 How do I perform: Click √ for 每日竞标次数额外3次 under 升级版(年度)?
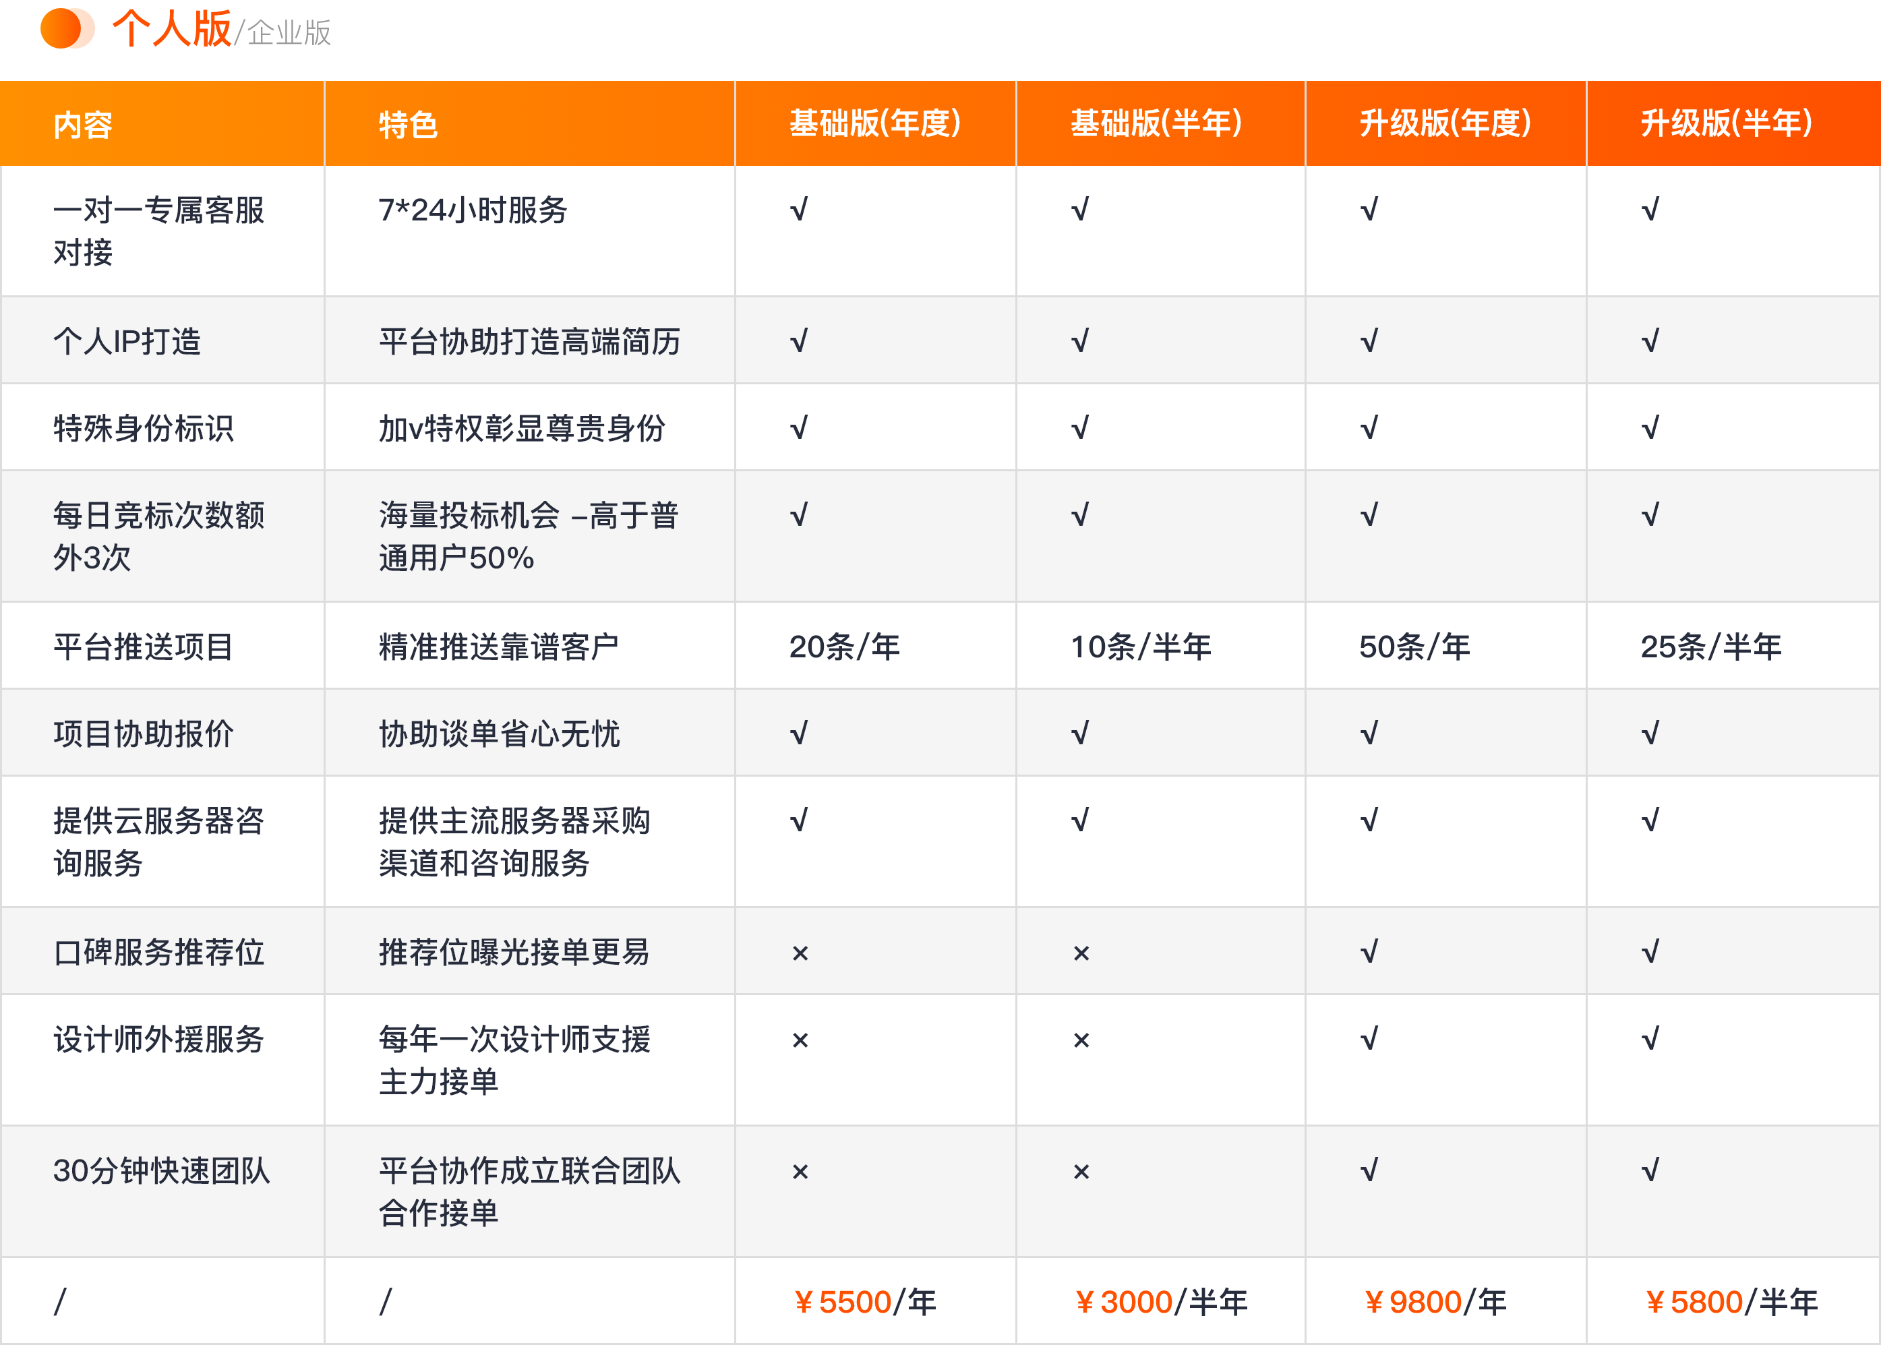tap(1369, 515)
